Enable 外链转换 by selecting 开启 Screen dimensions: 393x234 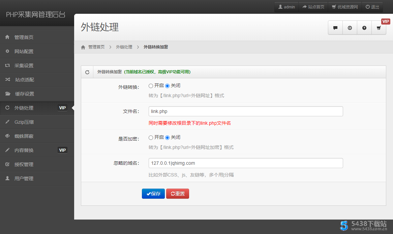point(151,86)
